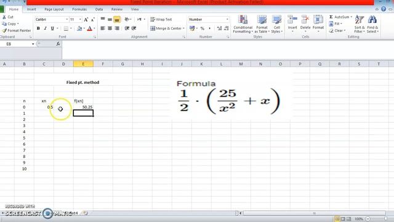The width and height of the screenshot is (394, 222).
Task: Click the Insert Function fx button
Action: pyautogui.click(x=58, y=44)
